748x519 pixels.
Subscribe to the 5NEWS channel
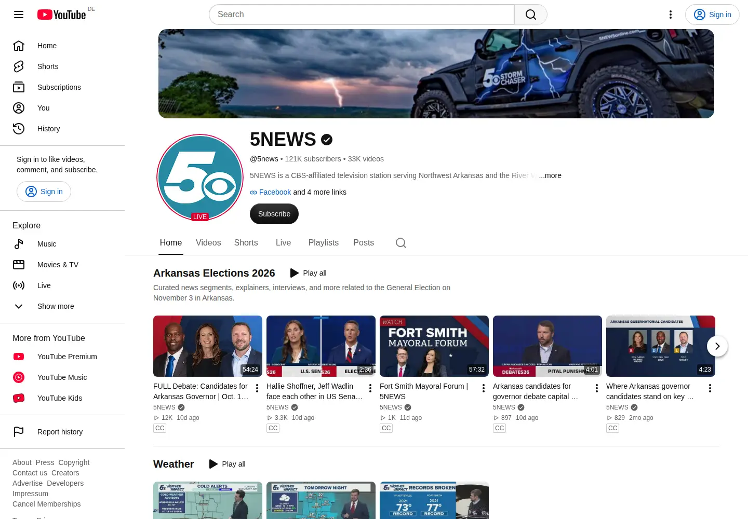(x=274, y=214)
